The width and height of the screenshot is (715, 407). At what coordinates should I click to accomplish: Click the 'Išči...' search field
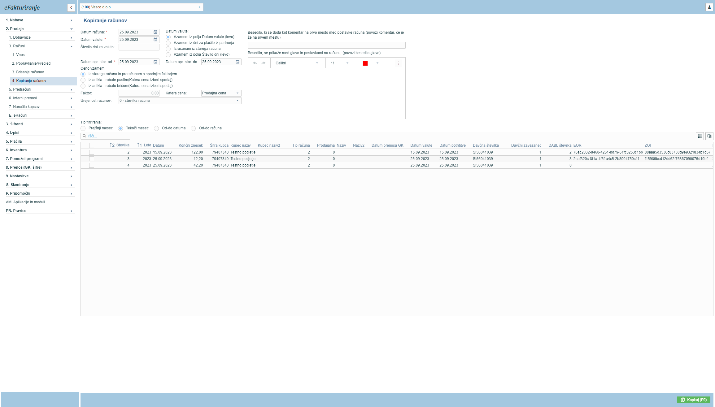coord(105,136)
